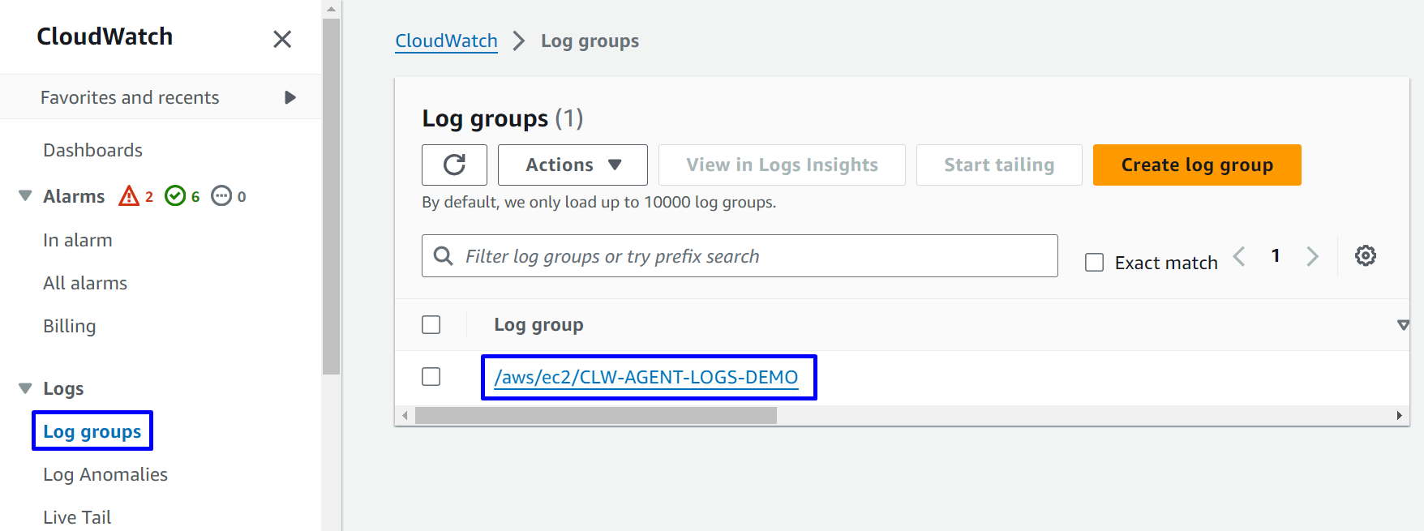Click the red in-alarm warning icon
The height and width of the screenshot is (531, 1424).
click(x=129, y=196)
